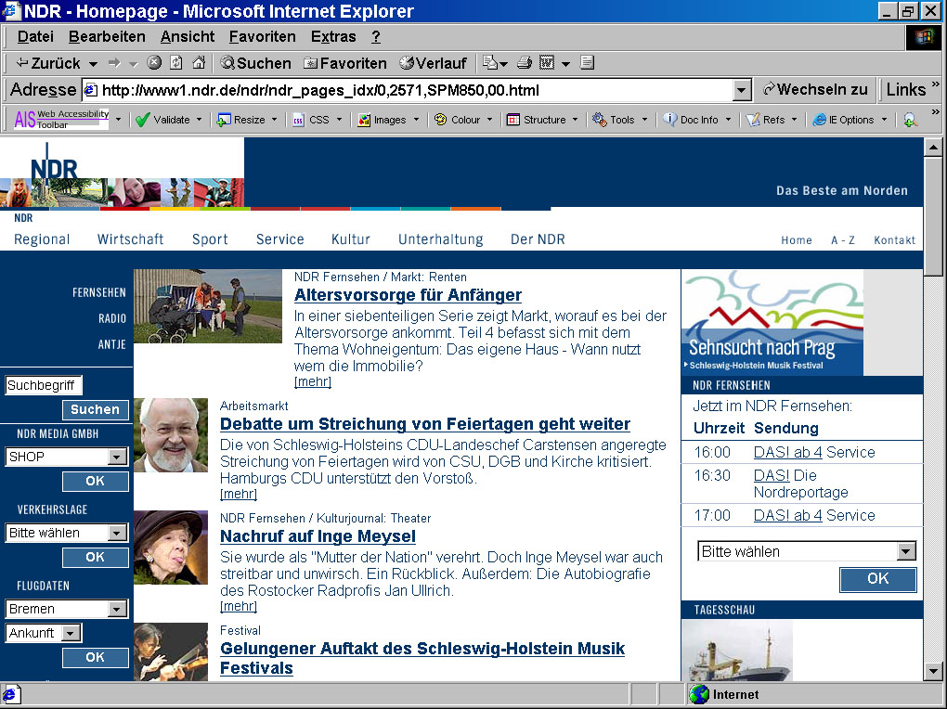Image resolution: width=947 pixels, height=709 pixels.
Task: Expand the Ankunft dropdown under Flugdaten
Action: click(71, 634)
